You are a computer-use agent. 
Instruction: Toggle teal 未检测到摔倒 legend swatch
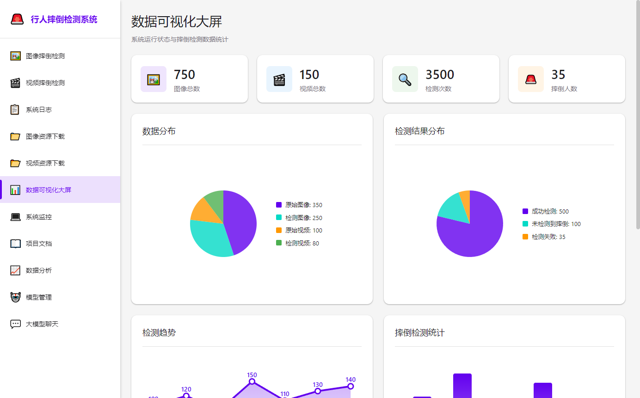coord(525,224)
